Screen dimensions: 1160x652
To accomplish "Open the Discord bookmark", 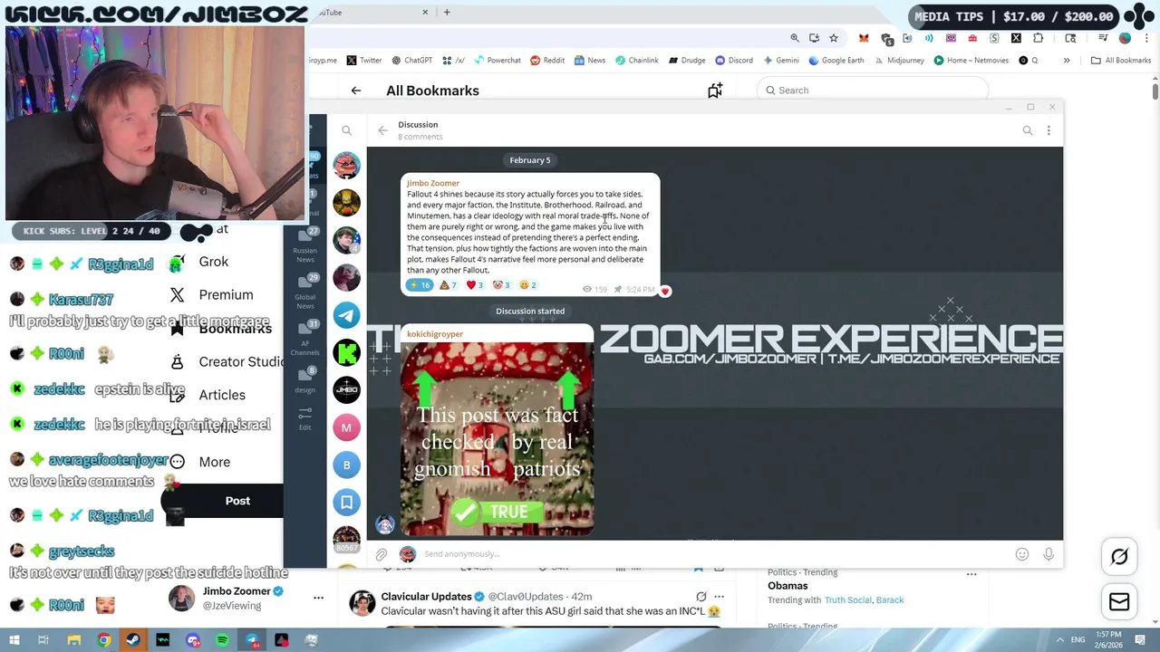I will pyautogui.click(x=734, y=61).
